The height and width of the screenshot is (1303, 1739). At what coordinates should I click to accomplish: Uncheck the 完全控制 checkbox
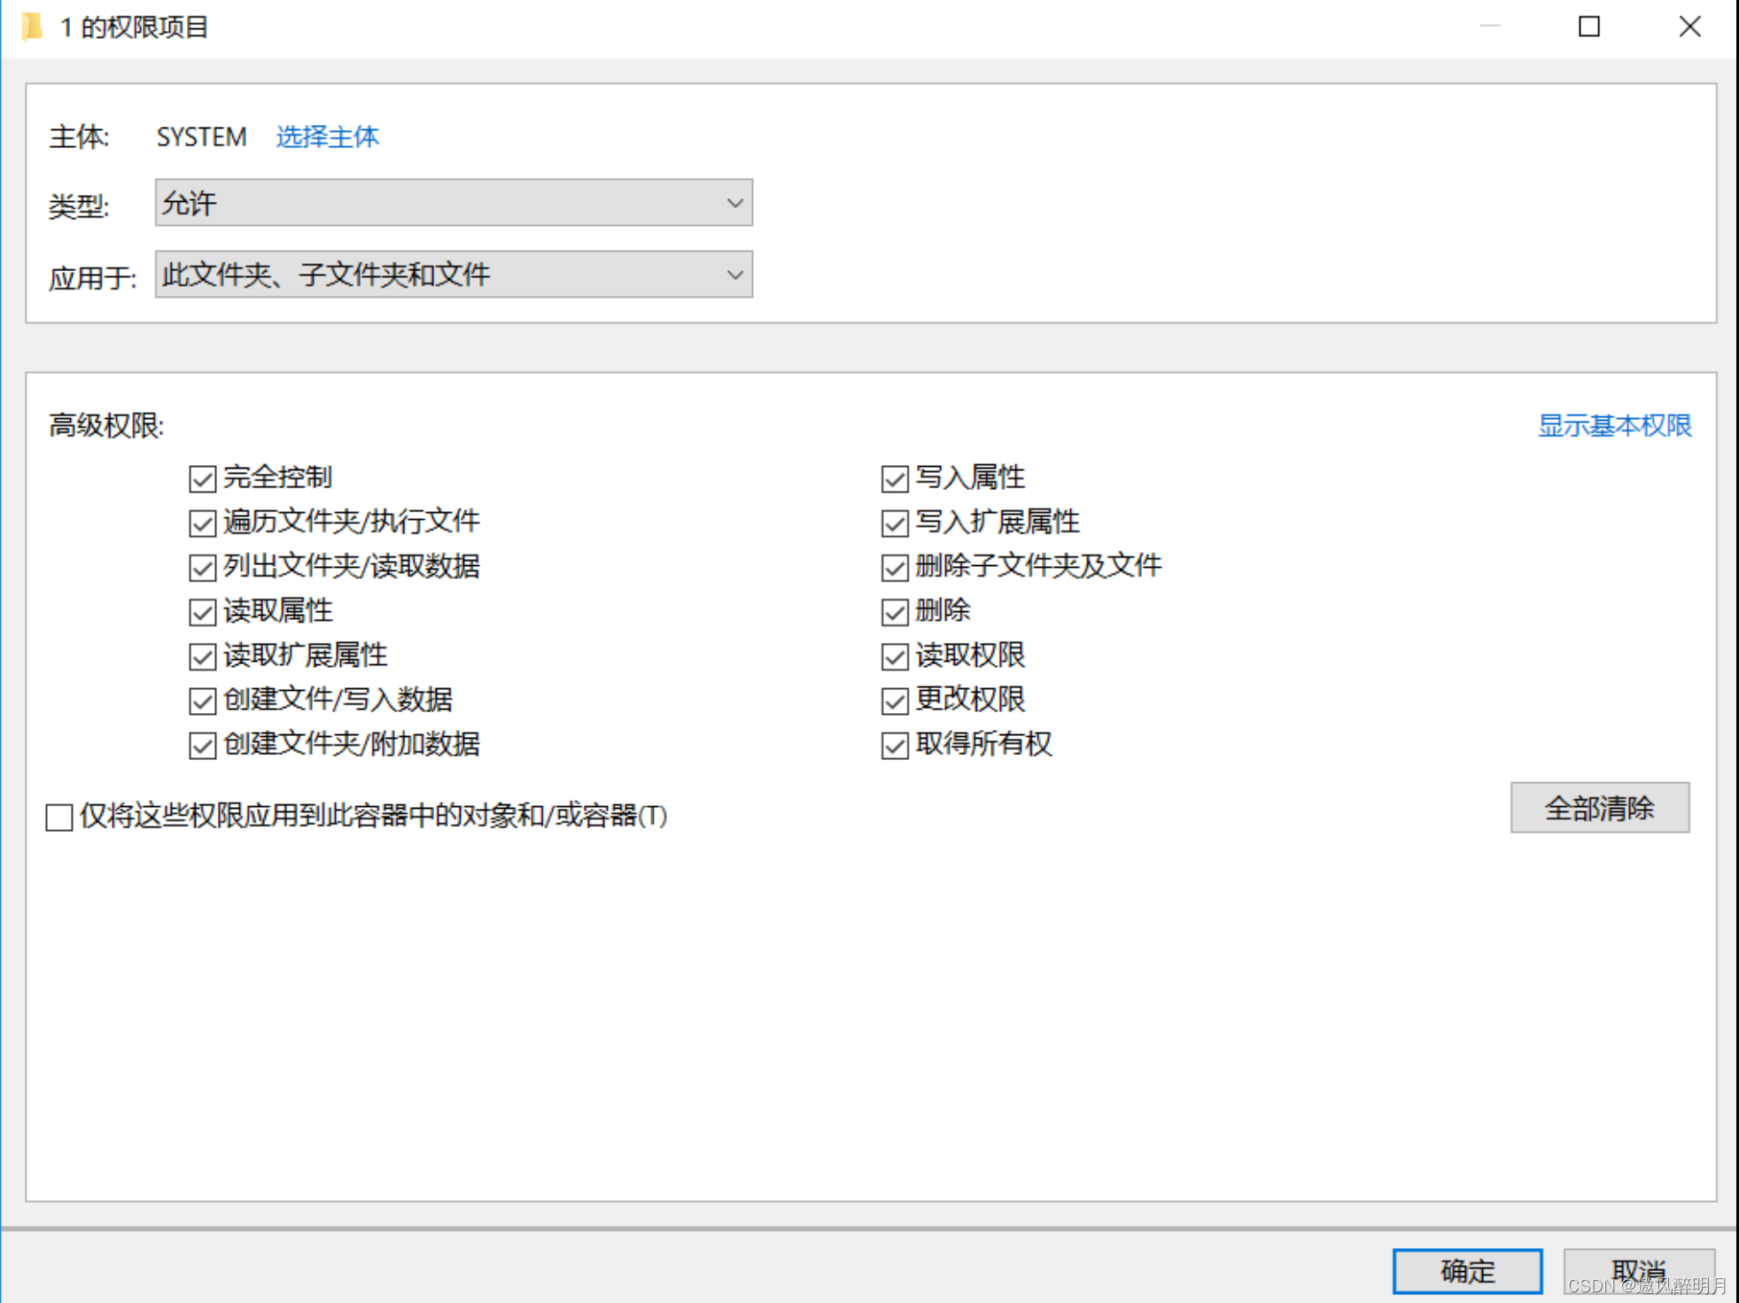tap(203, 479)
